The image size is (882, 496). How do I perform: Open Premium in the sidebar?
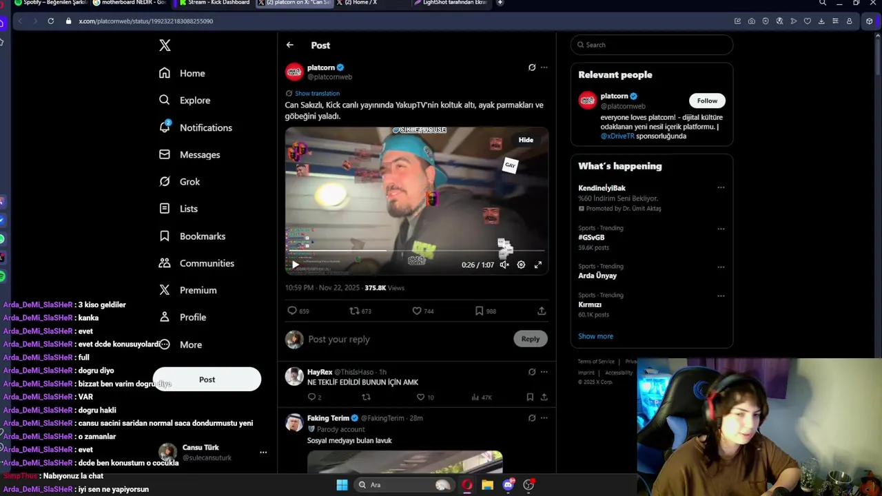tap(187, 290)
